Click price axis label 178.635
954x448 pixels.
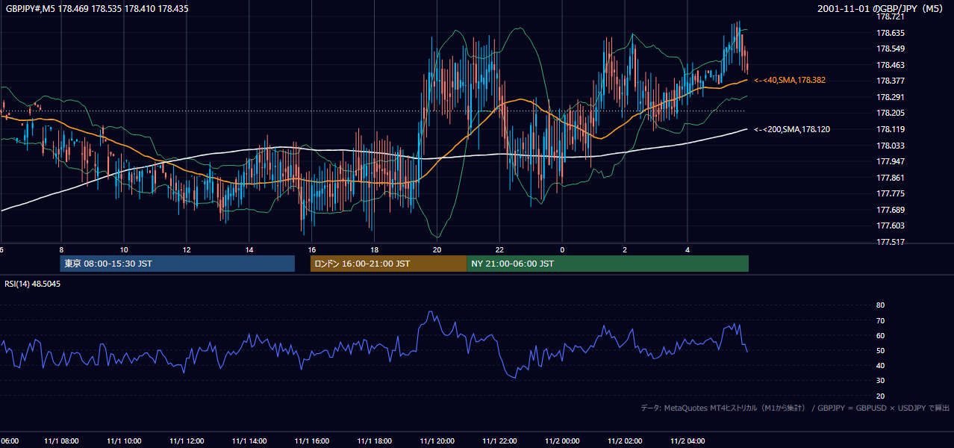tap(891, 33)
